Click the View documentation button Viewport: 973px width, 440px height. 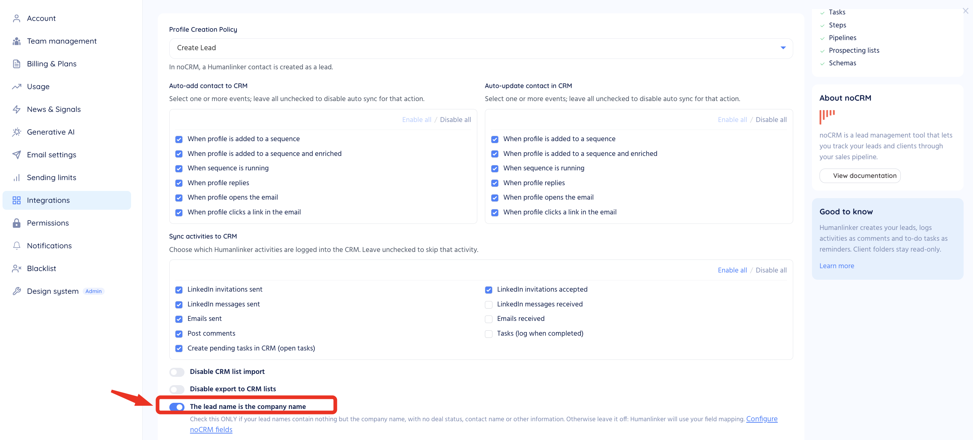click(x=860, y=176)
